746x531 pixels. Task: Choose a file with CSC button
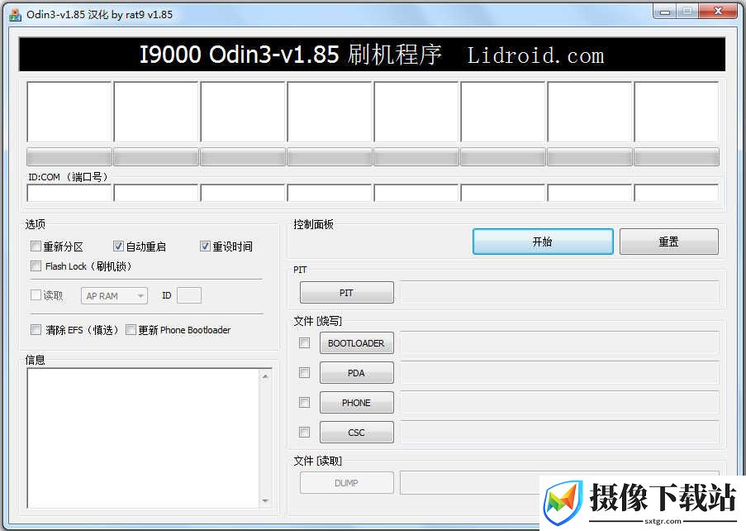pyautogui.click(x=357, y=433)
